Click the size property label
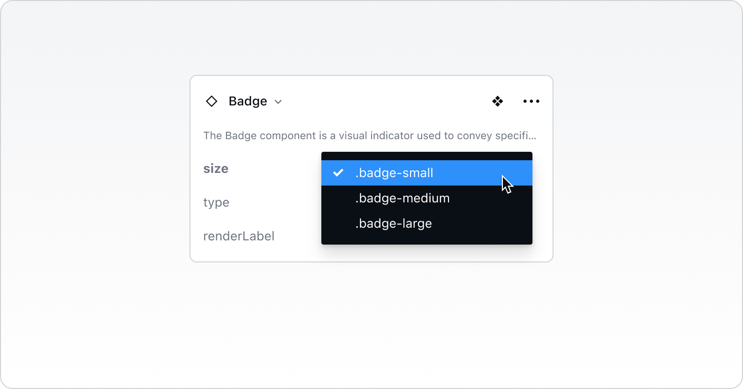This screenshot has height=389, width=743. point(216,169)
